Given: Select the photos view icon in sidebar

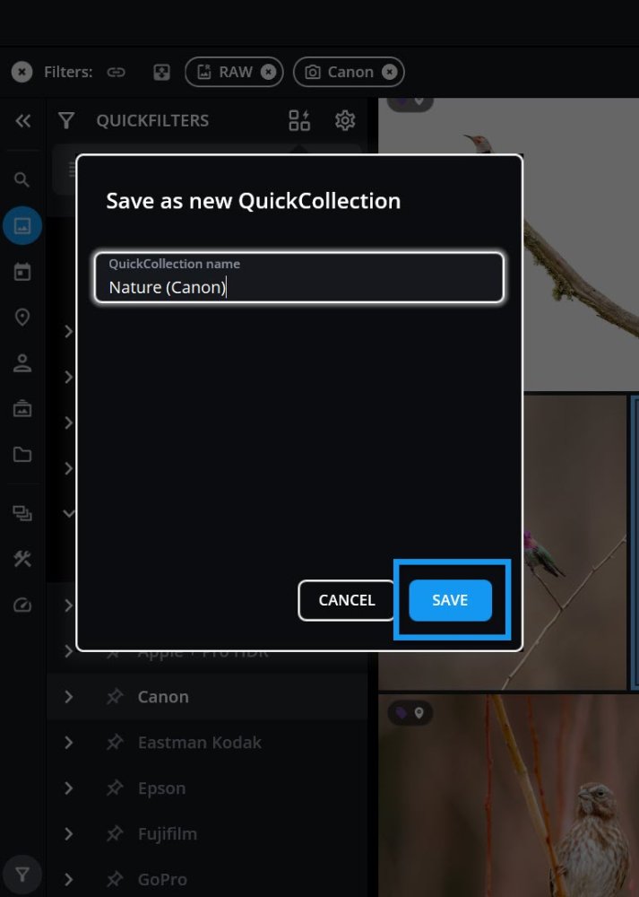Looking at the screenshot, I should click(x=22, y=225).
